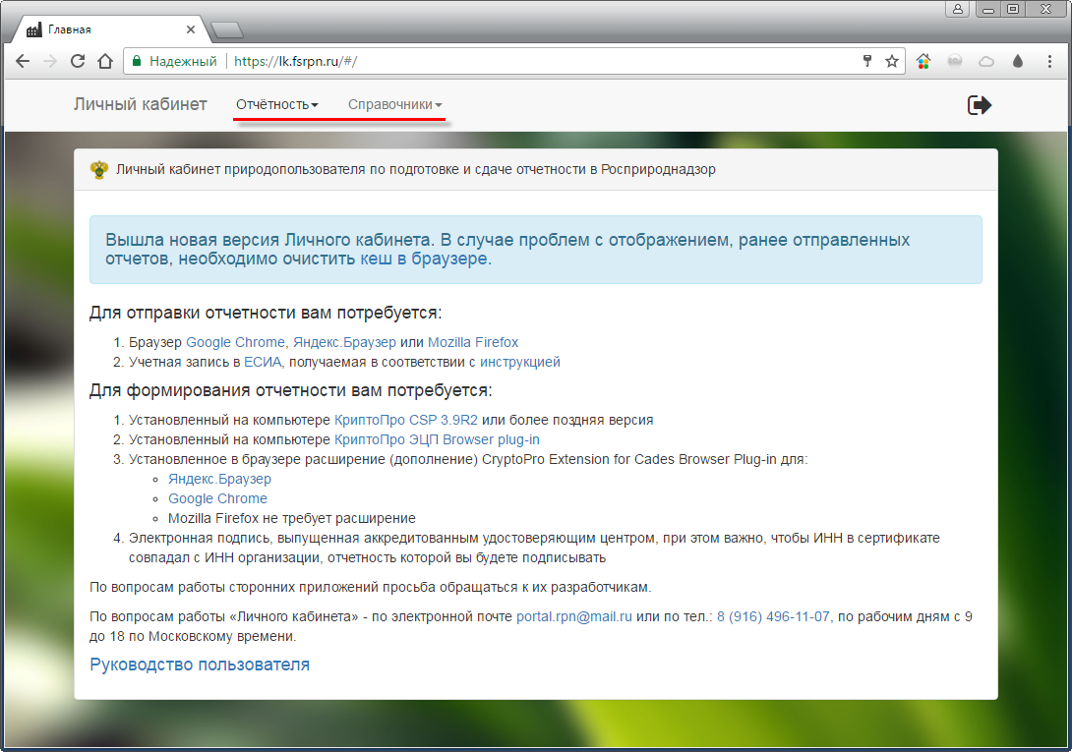This screenshot has height=752, width=1072.
Task: Open КриптоПро ЭЦП Browser plug-in link
Action: [x=437, y=439]
